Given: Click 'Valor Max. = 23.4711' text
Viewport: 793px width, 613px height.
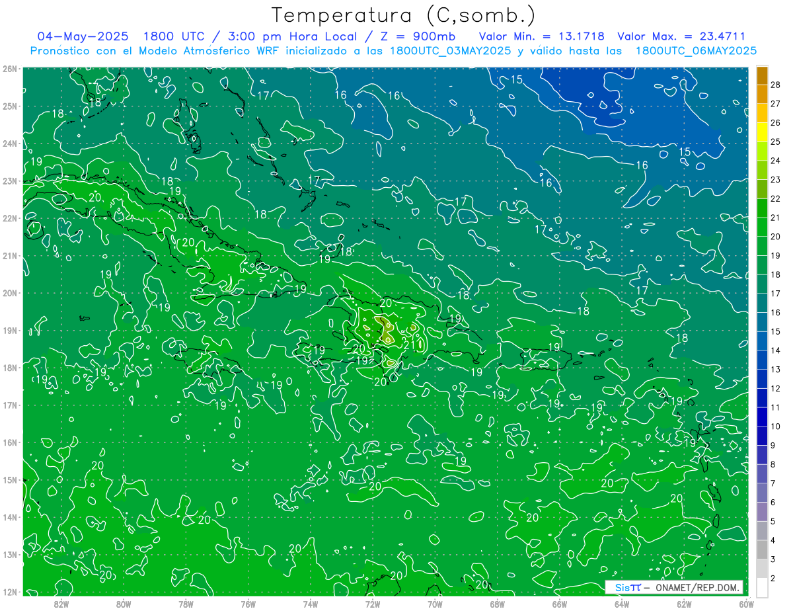Looking at the screenshot, I should [x=681, y=36].
